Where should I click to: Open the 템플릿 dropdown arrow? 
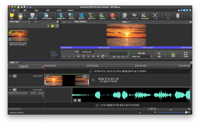tap(25, 16)
